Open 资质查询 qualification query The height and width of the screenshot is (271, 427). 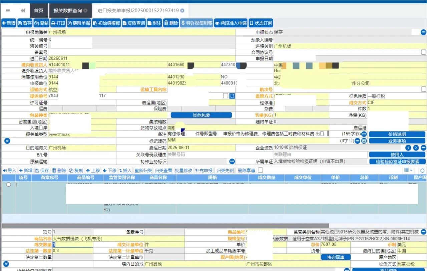click(134, 23)
